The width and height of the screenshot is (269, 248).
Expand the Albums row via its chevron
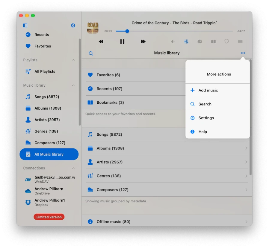coord(247,148)
